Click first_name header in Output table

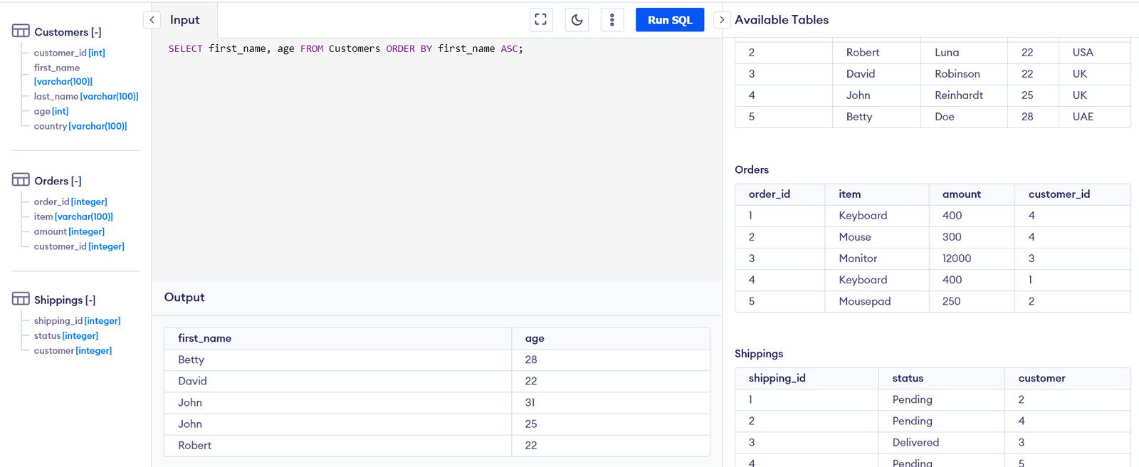[204, 338]
